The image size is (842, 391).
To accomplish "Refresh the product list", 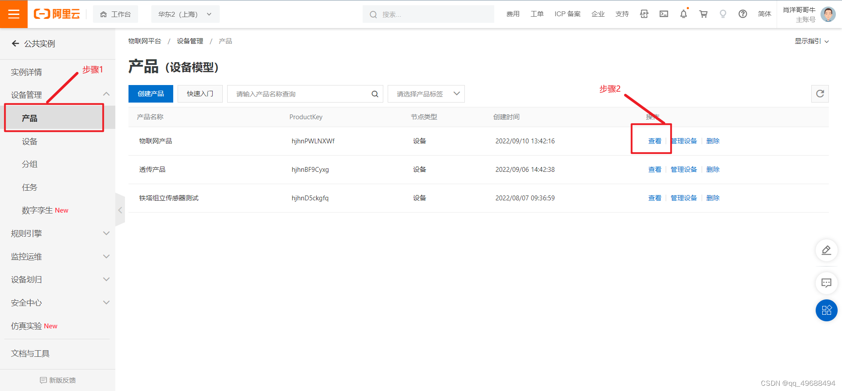I will point(820,94).
